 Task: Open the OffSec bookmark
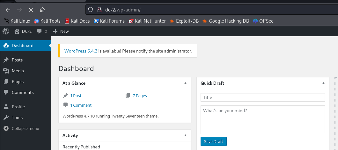click(x=263, y=21)
